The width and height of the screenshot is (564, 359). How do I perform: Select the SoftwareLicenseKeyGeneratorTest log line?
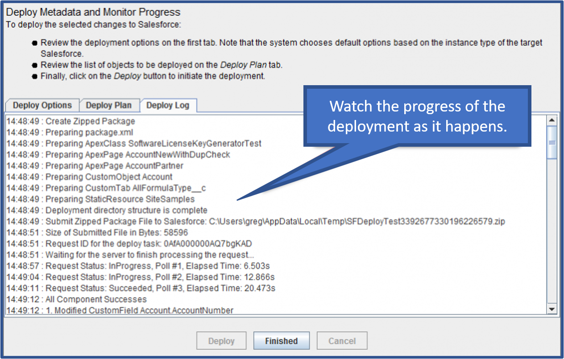coord(134,144)
